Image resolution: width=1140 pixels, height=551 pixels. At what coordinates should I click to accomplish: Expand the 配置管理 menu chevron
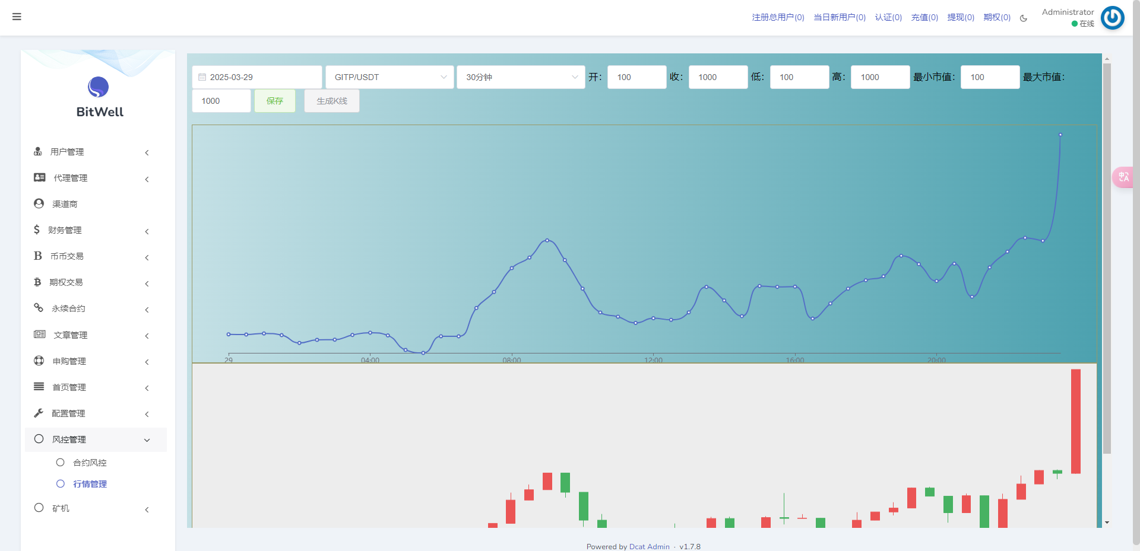coord(147,413)
